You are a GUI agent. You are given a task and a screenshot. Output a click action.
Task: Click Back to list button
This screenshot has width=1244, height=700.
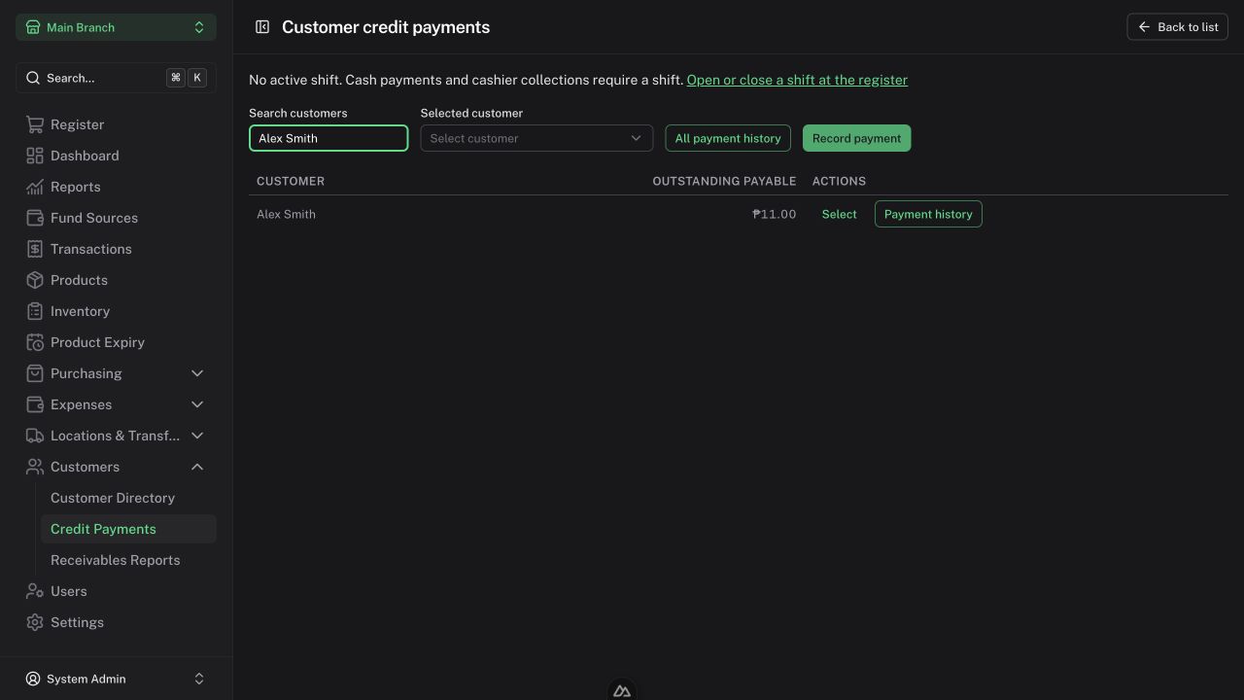pyautogui.click(x=1177, y=27)
